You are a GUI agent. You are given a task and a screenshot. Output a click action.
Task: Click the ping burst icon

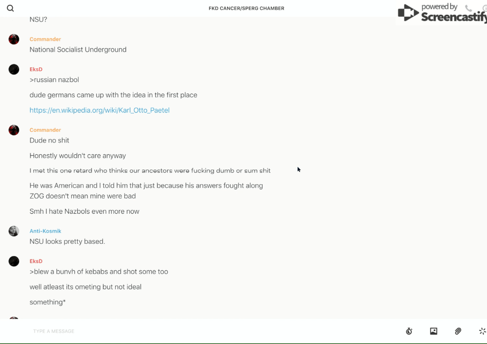482,331
